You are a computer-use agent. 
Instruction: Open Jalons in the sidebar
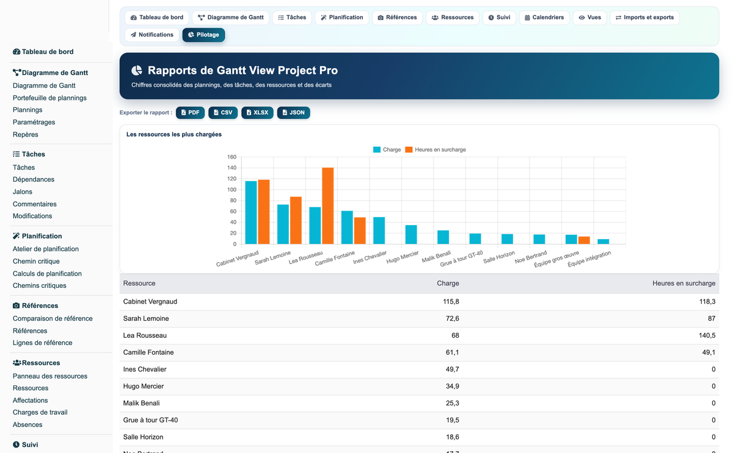23,192
